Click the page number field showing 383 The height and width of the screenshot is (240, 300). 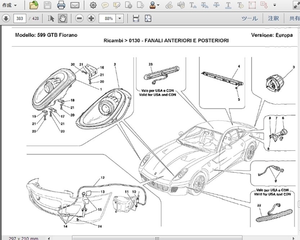[19, 19]
